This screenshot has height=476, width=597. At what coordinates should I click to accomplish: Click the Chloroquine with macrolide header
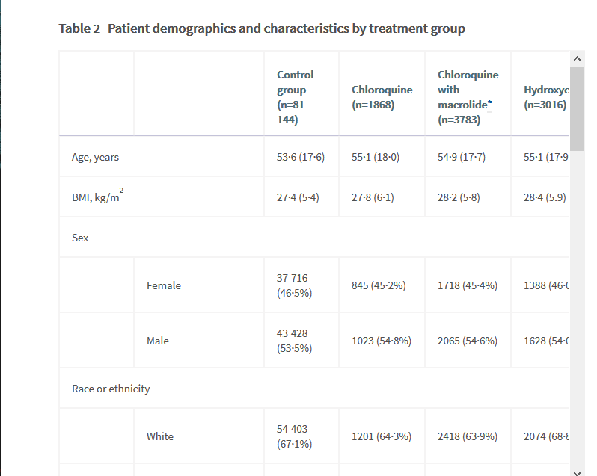pos(468,97)
